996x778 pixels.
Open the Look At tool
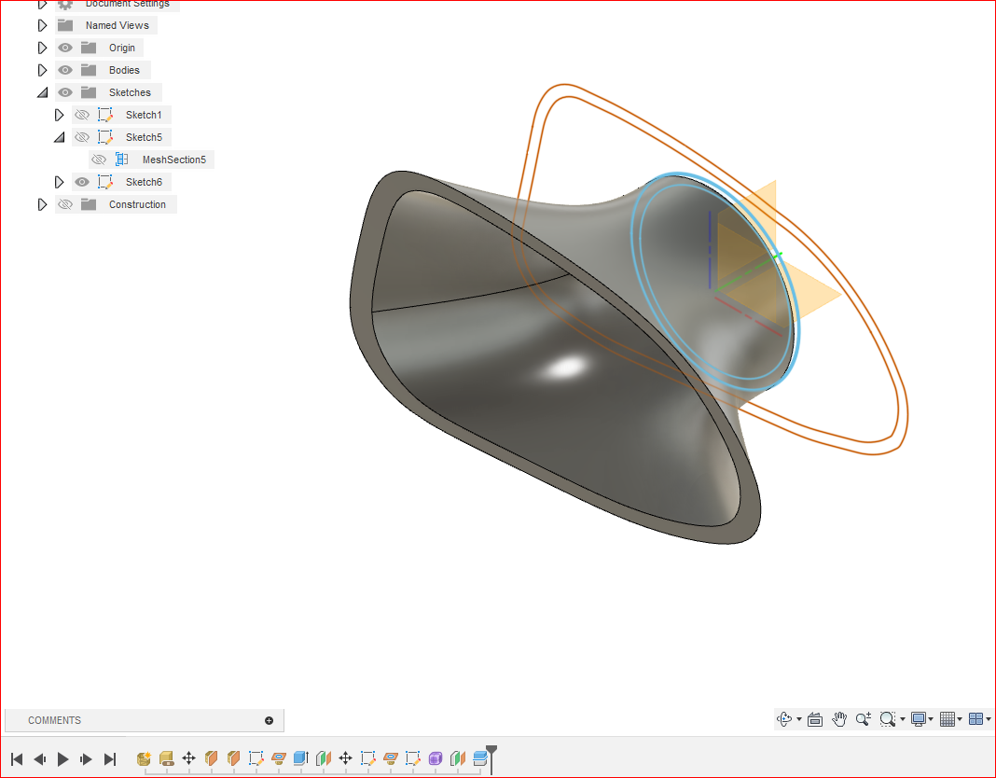[x=814, y=718]
